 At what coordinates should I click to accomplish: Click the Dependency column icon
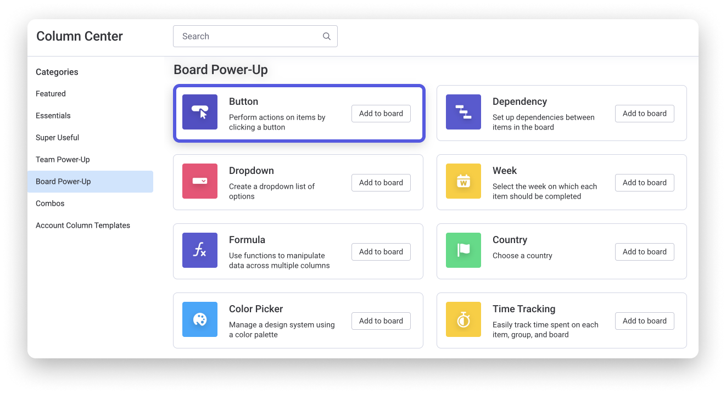coord(463,112)
